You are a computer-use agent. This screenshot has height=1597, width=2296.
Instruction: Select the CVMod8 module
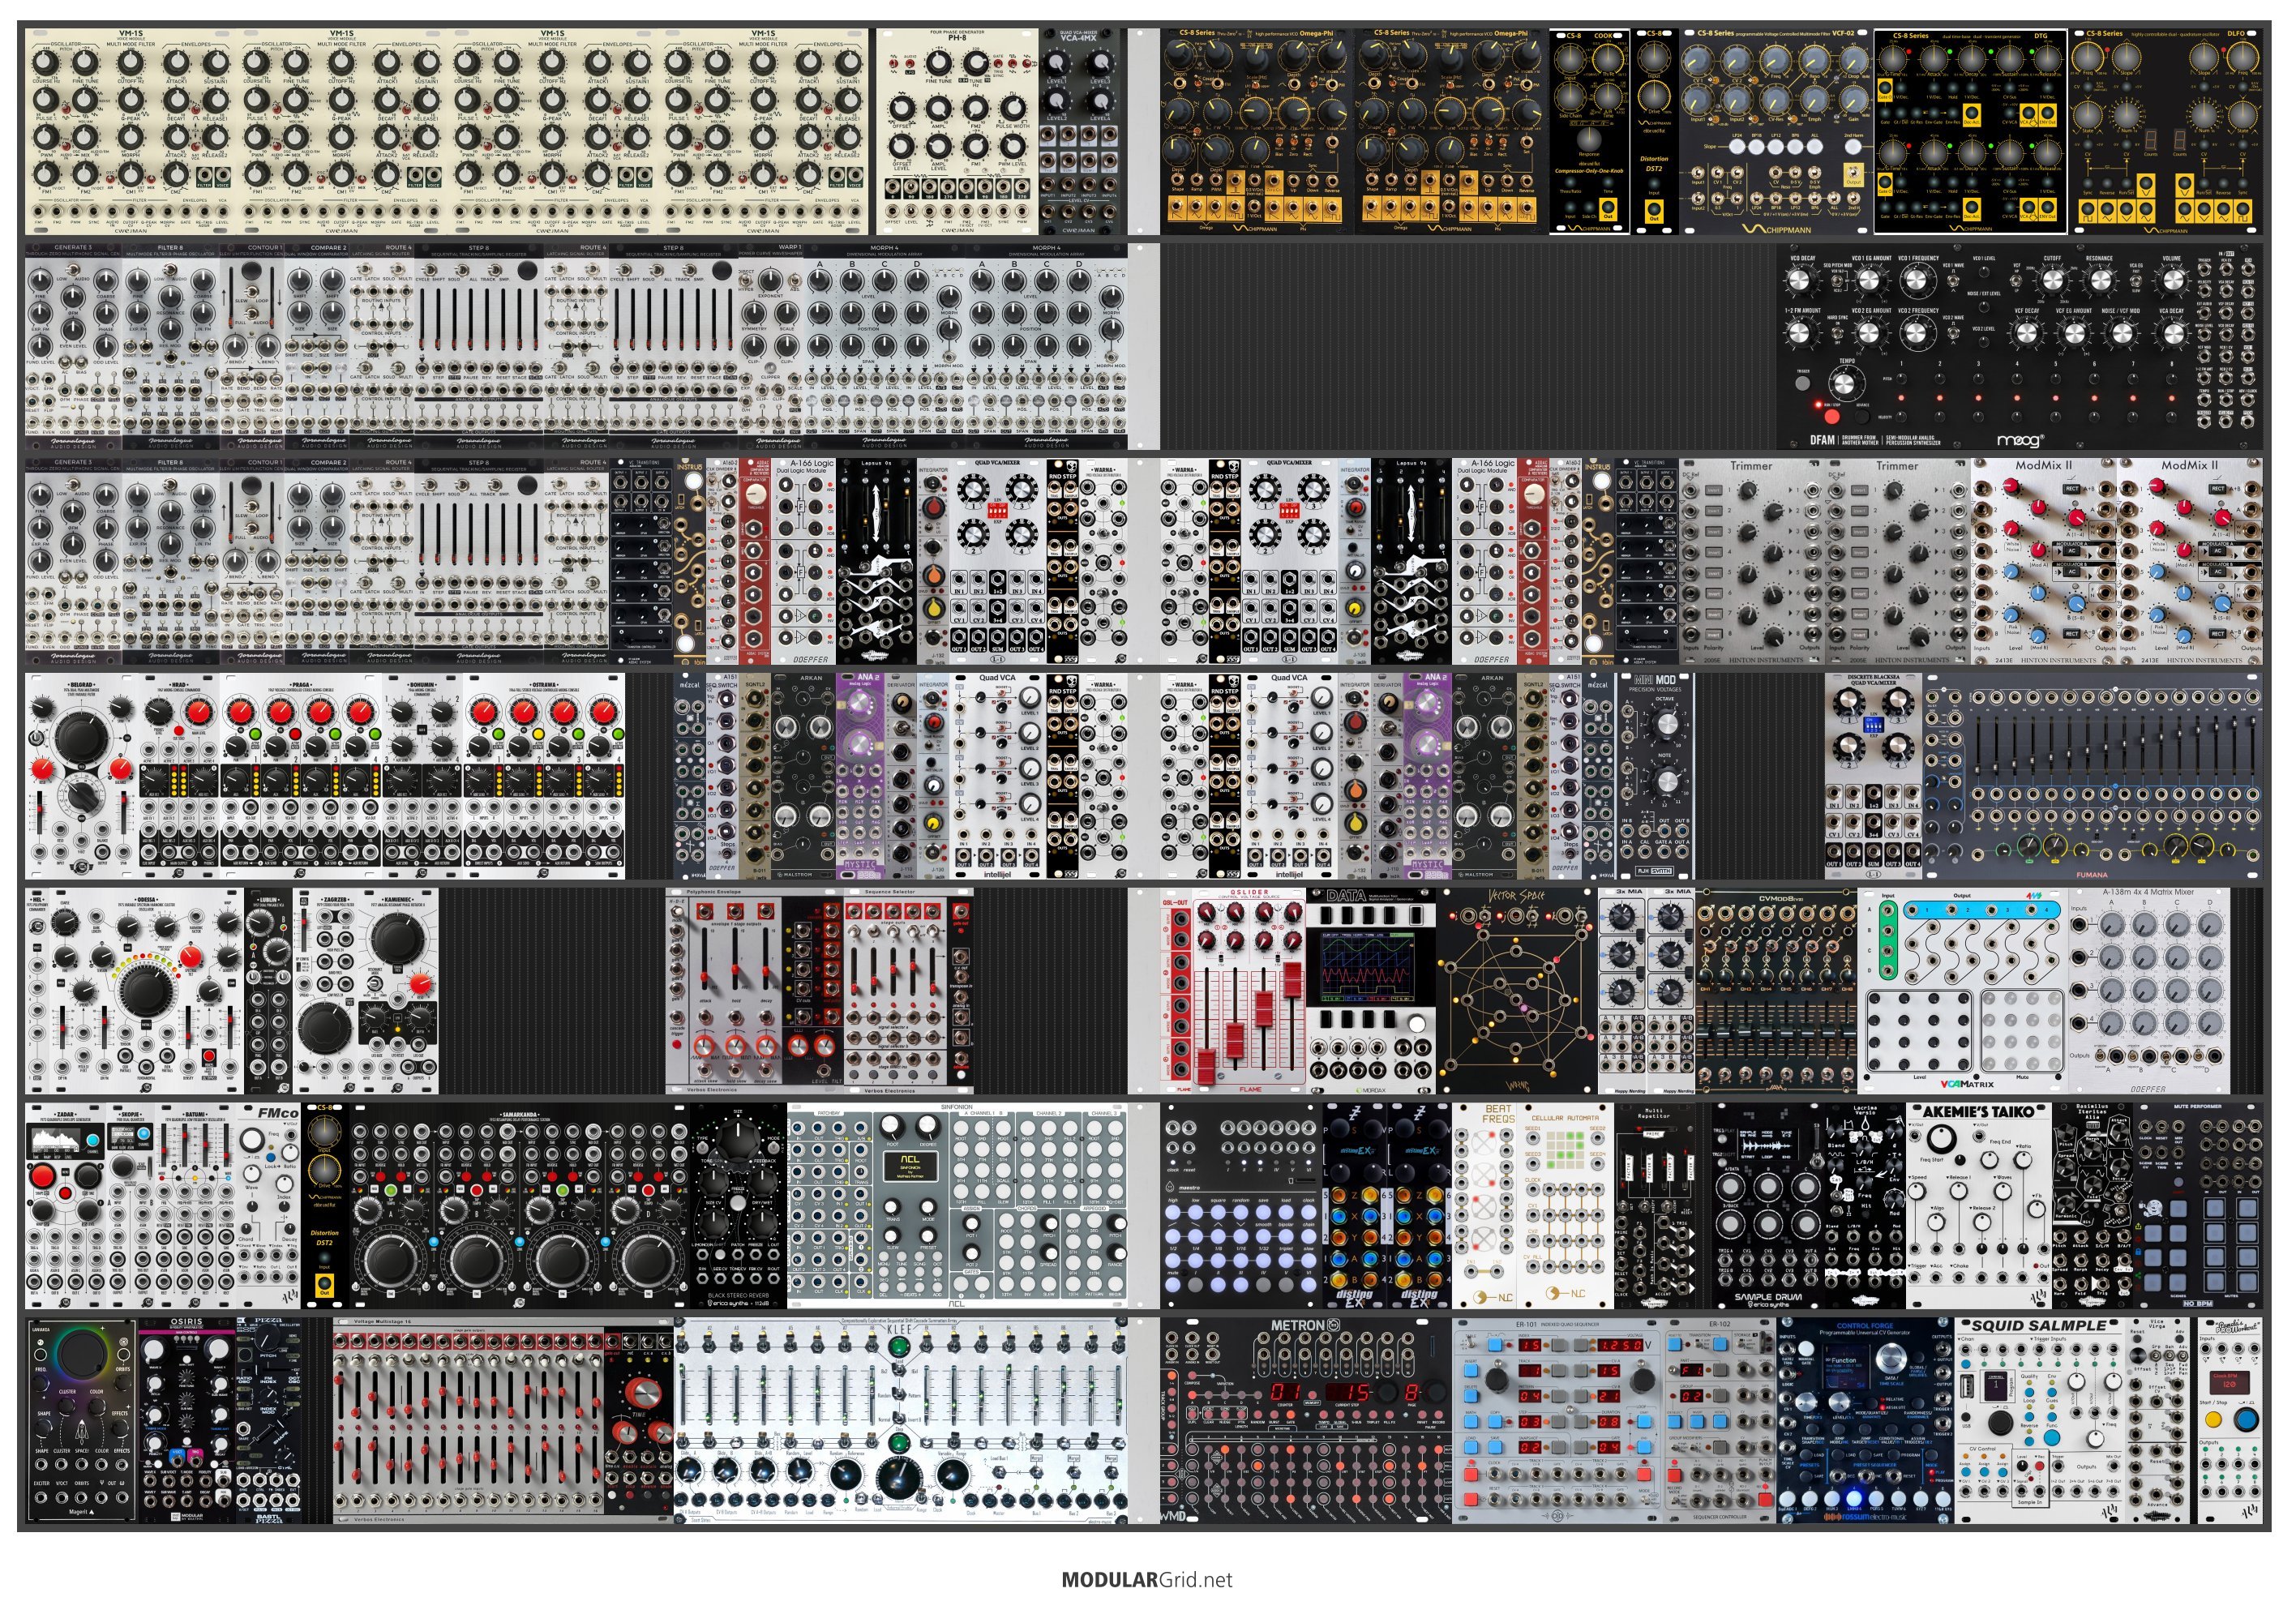1777,991
